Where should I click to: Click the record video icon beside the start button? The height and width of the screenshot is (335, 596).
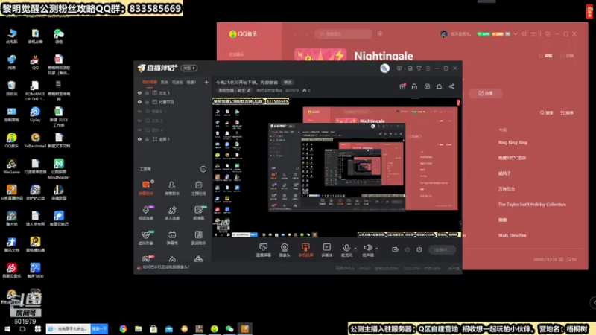click(x=396, y=249)
